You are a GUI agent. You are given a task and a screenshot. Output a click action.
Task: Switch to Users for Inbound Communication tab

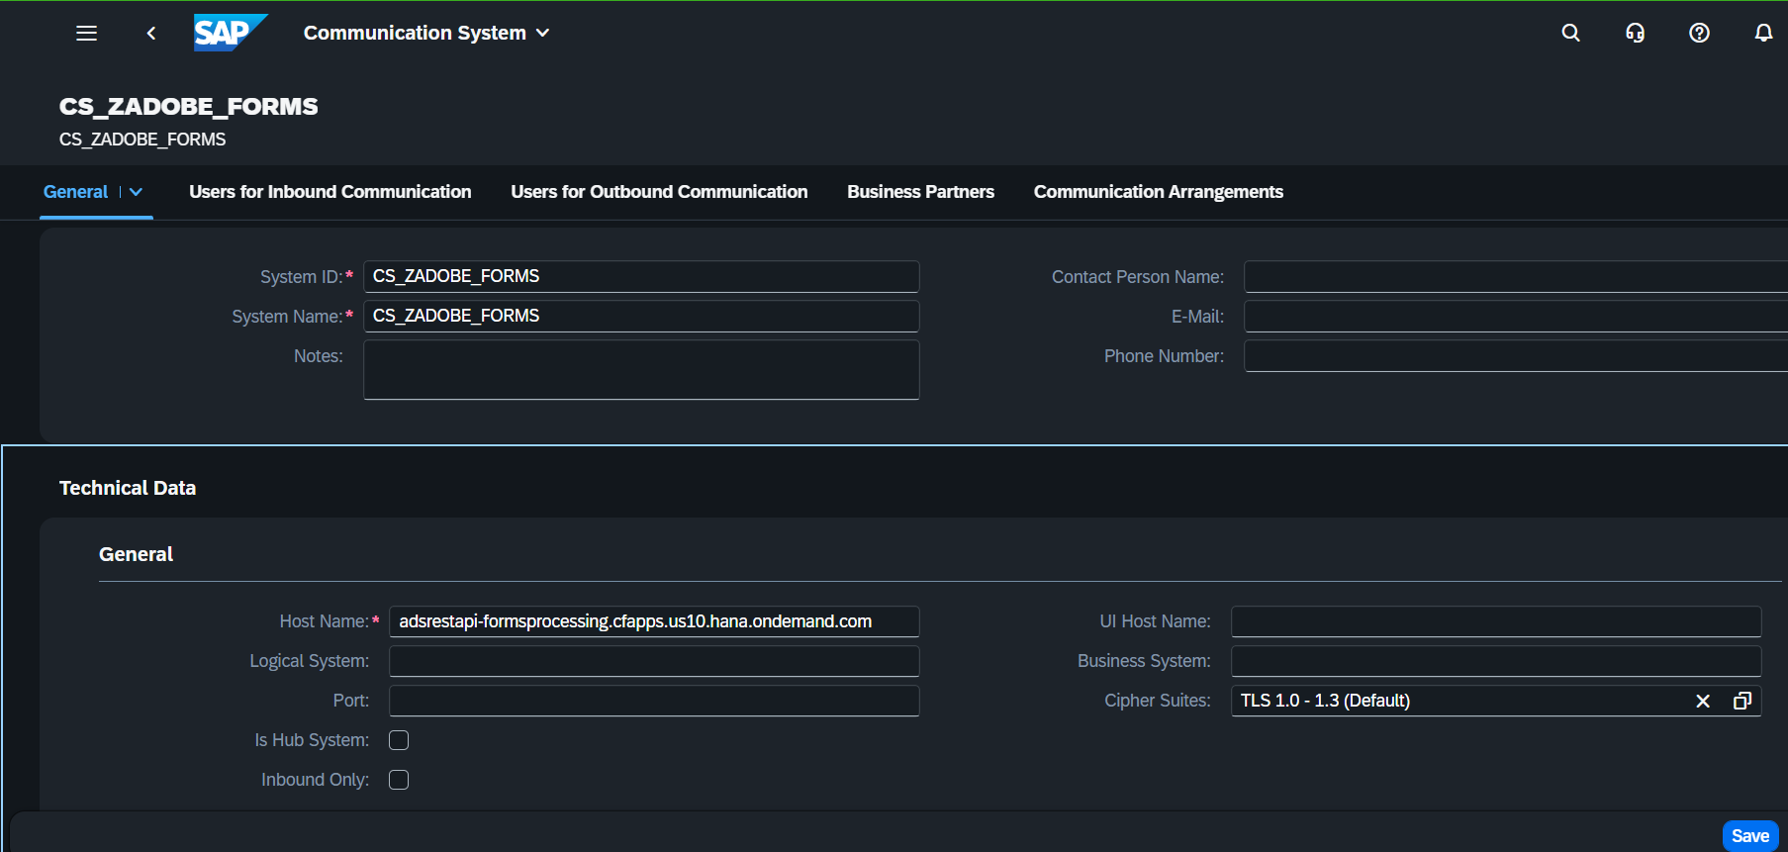pos(329,192)
